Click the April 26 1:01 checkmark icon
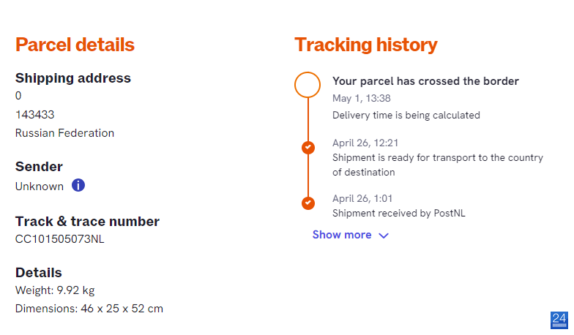 tap(307, 203)
